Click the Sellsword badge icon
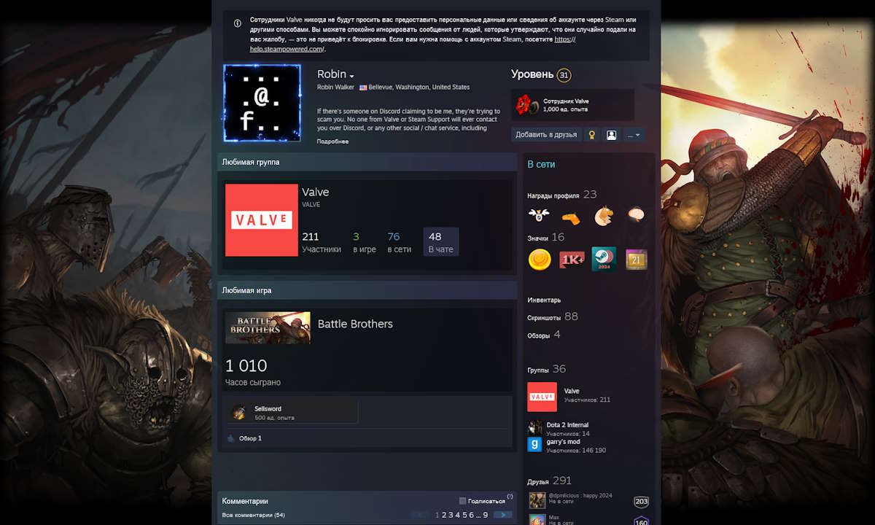 [x=238, y=413]
